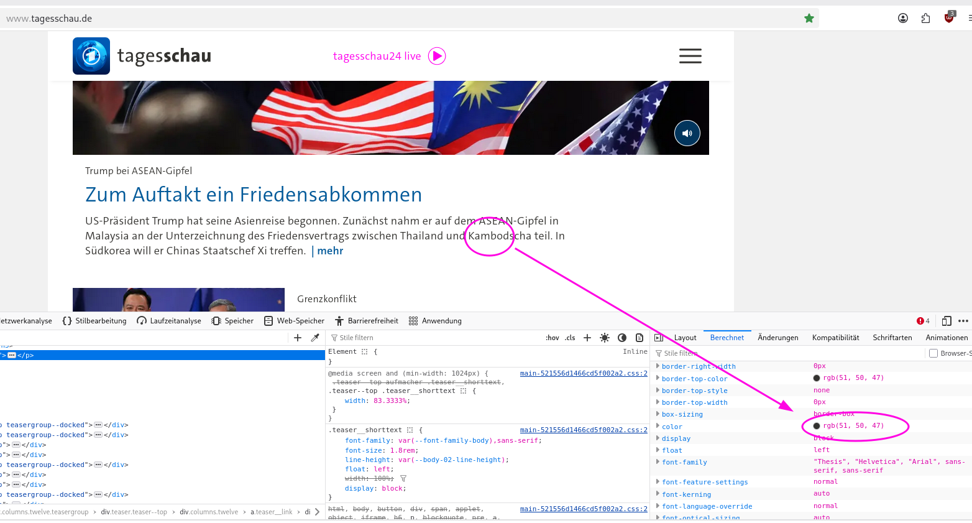Open the Animationen sidebar tab
Viewport: 972px width, 523px height.
tap(947, 338)
